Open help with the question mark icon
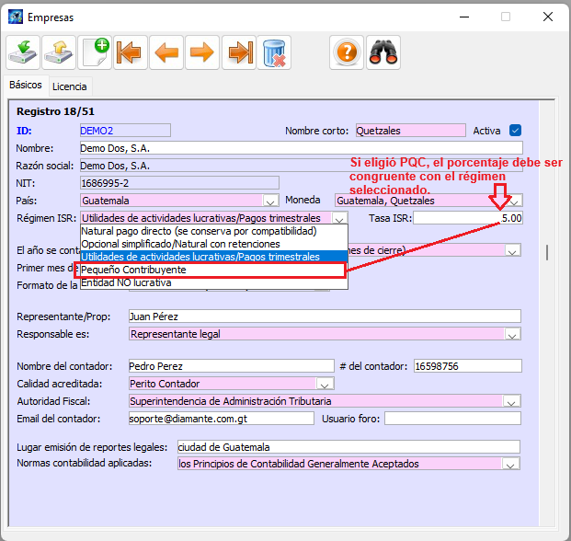571x541 pixels. [346, 52]
